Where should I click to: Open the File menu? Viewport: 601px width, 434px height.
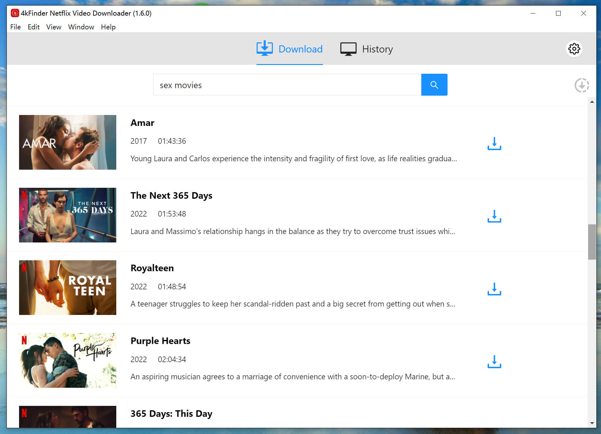15,27
